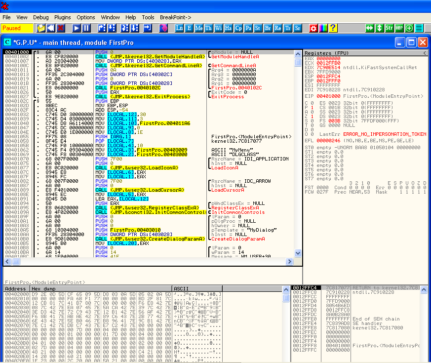Run the program with the play icon
This screenshot has width=431, height=363.
click(x=77, y=28)
